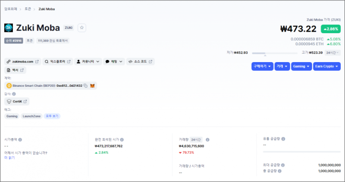Add token to MetaMask fox icon
This screenshot has width=345, height=182.
point(92,85)
